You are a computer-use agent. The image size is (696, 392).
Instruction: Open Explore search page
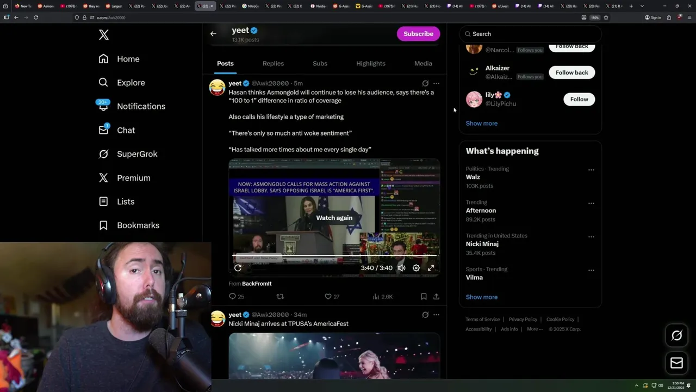(x=122, y=83)
